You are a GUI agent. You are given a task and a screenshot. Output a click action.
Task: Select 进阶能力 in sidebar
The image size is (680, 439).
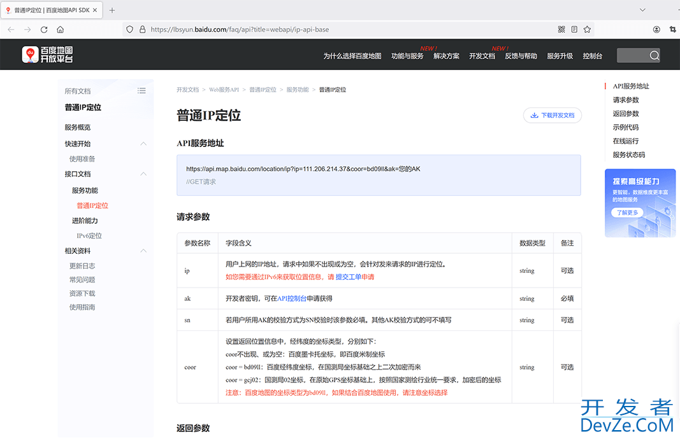point(85,221)
